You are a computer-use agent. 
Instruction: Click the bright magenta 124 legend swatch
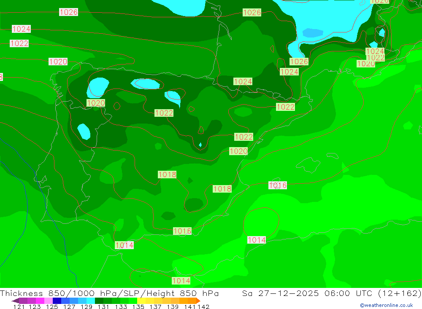pos(40,301)
